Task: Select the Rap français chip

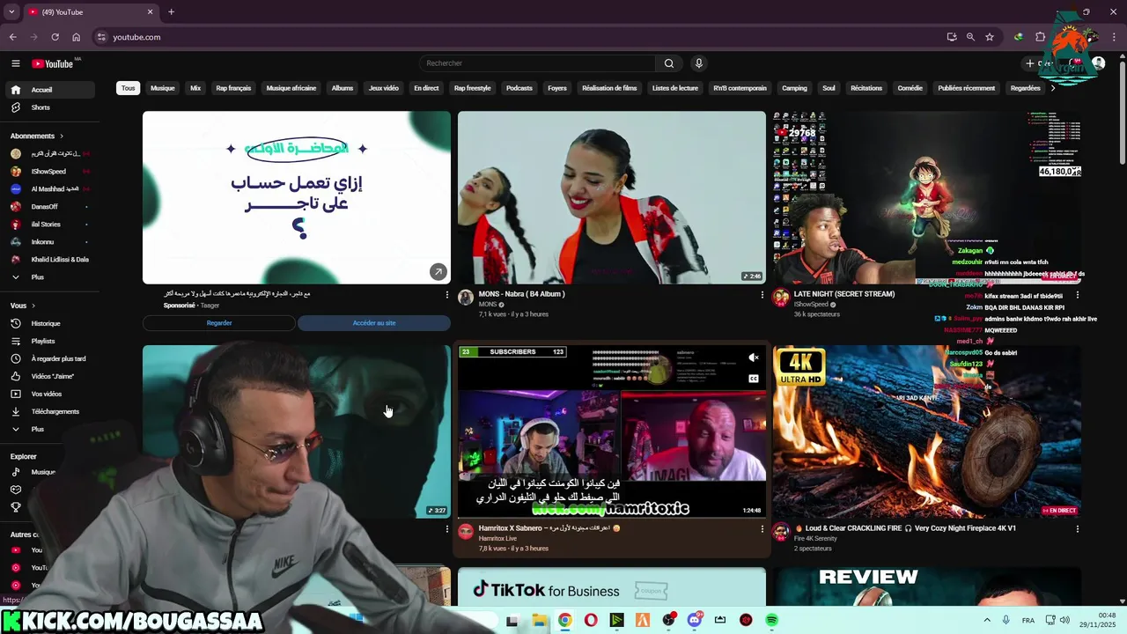Action: [x=233, y=88]
